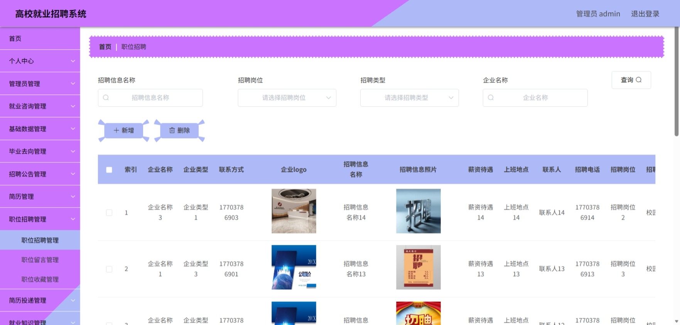Click cell 联系人14 in row 1
The height and width of the screenshot is (325, 680).
[552, 213]
